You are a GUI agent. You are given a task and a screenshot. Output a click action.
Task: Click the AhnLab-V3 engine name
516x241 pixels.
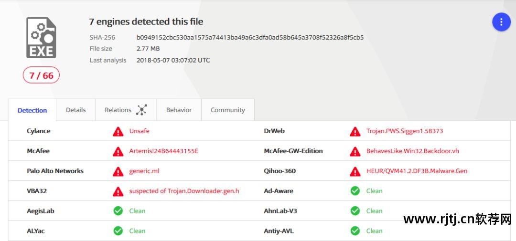click(x=280, y=211)
